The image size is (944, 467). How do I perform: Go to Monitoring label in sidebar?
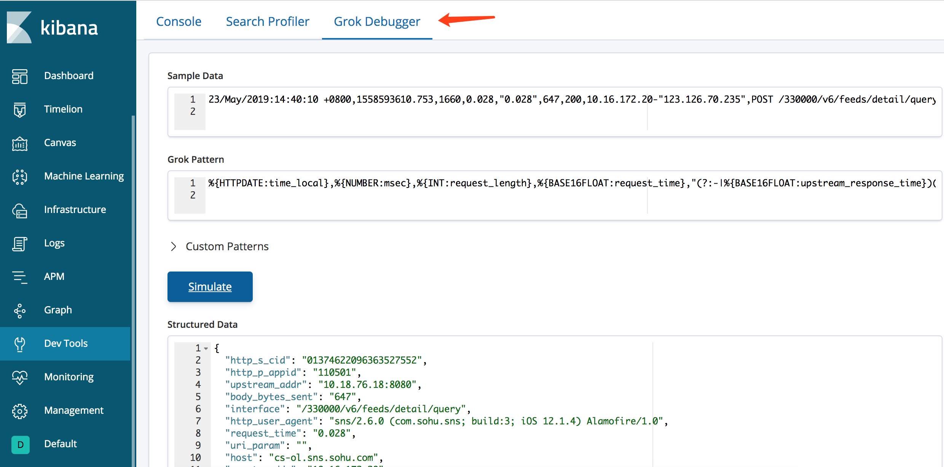coord(69,377)
